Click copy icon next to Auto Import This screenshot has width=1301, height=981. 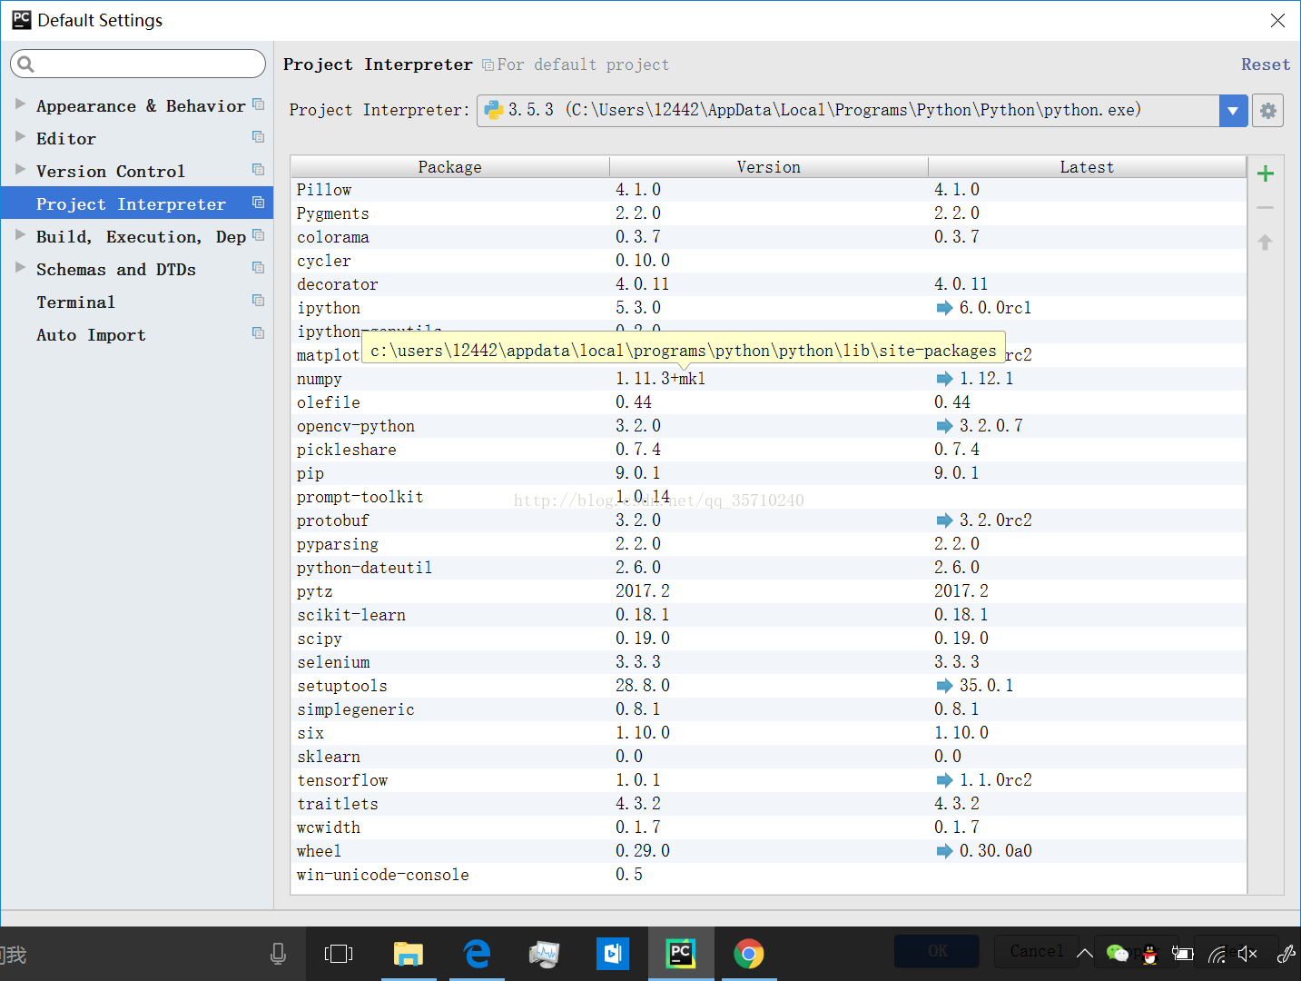point(259,333)
